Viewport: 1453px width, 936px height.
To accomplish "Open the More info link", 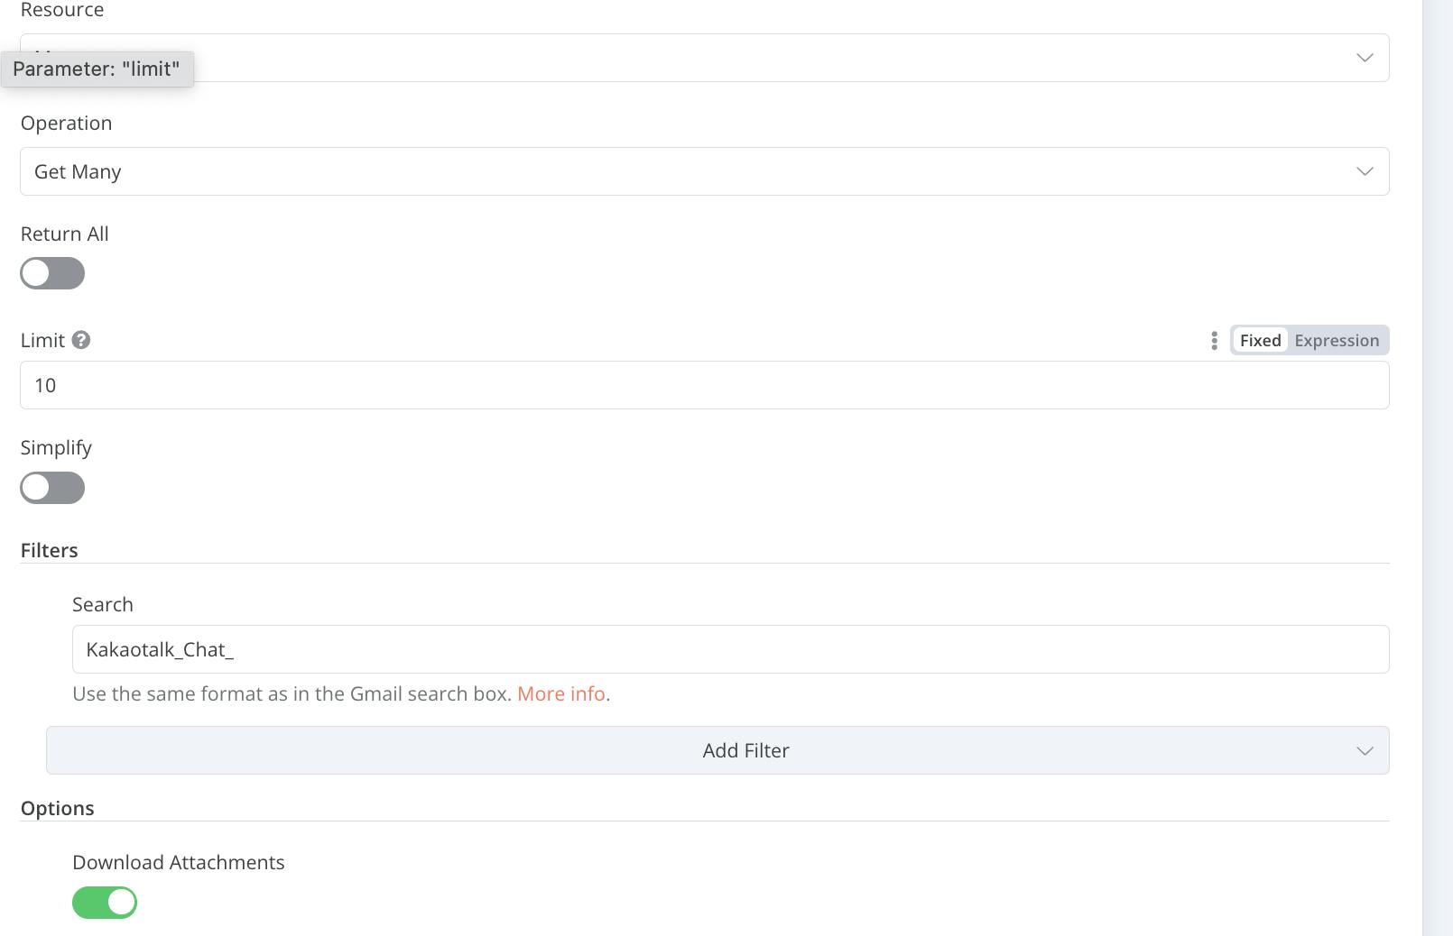I will pos(560,693).
